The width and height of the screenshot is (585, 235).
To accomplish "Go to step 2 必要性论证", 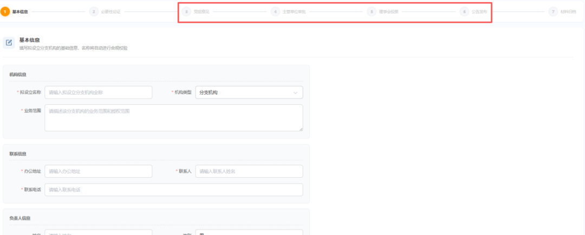I will [105, 11].
